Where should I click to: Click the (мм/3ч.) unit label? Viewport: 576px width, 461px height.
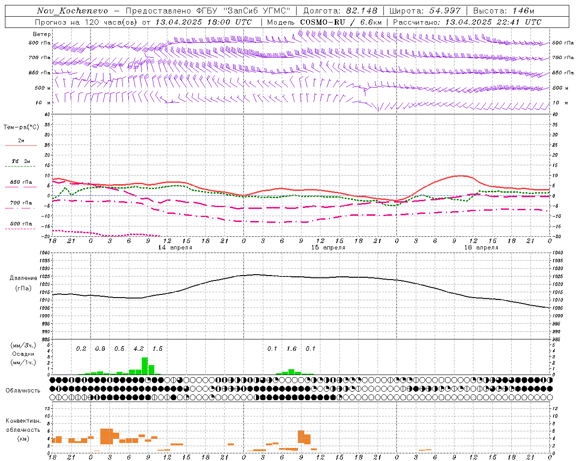pyautogui.click(x=23, y=345)
